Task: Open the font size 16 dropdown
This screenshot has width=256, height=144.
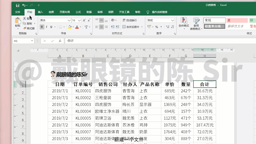Action: click(79, 21)
